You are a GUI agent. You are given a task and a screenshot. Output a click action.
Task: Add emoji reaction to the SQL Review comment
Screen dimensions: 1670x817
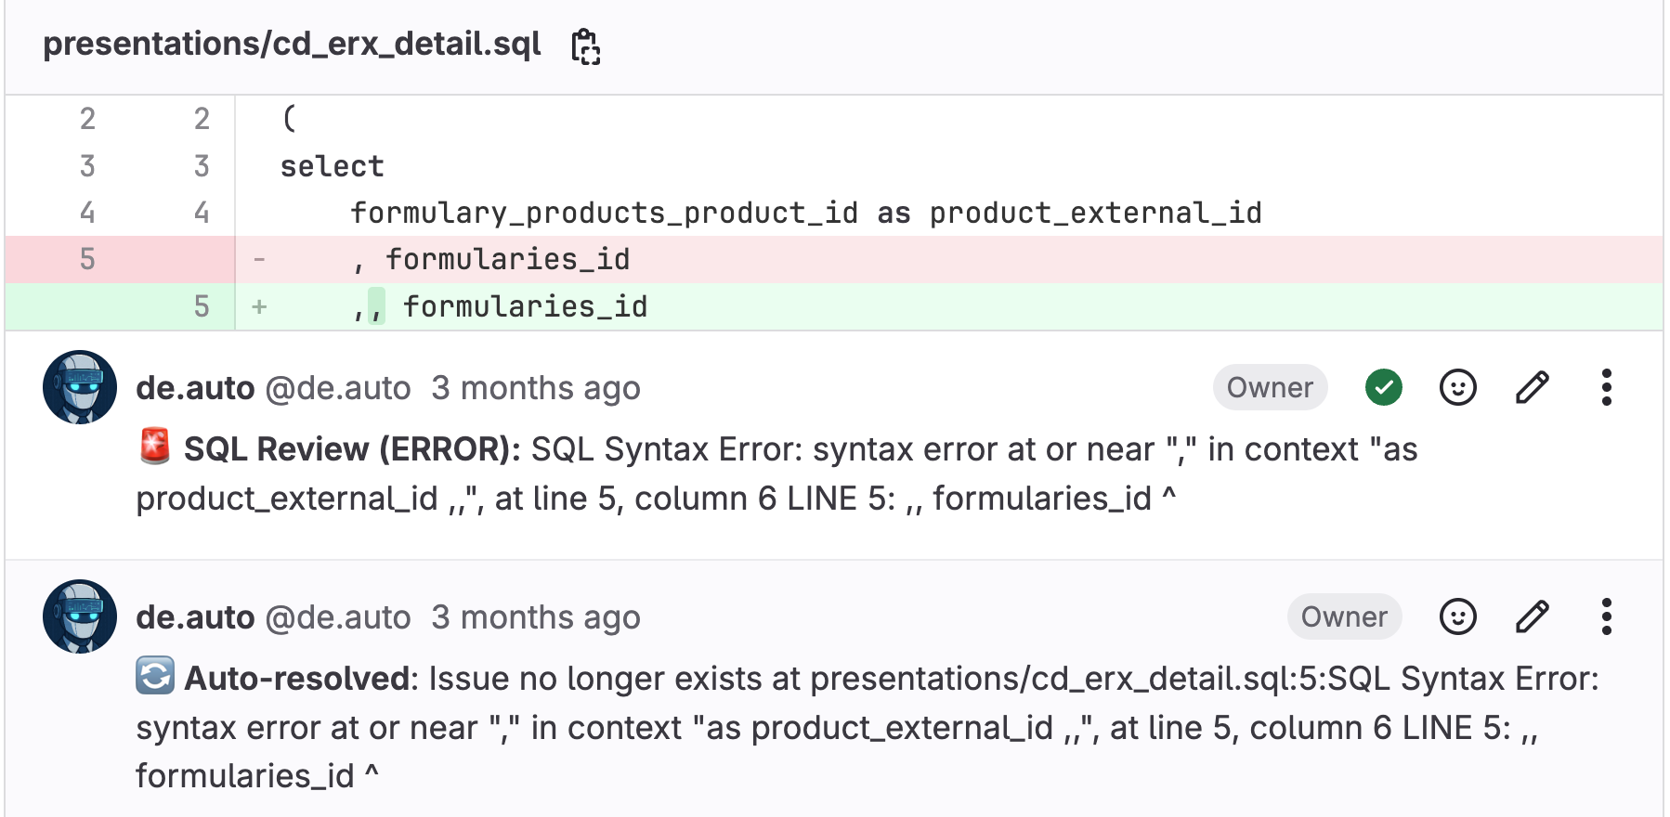click(x=1457, y=387)
